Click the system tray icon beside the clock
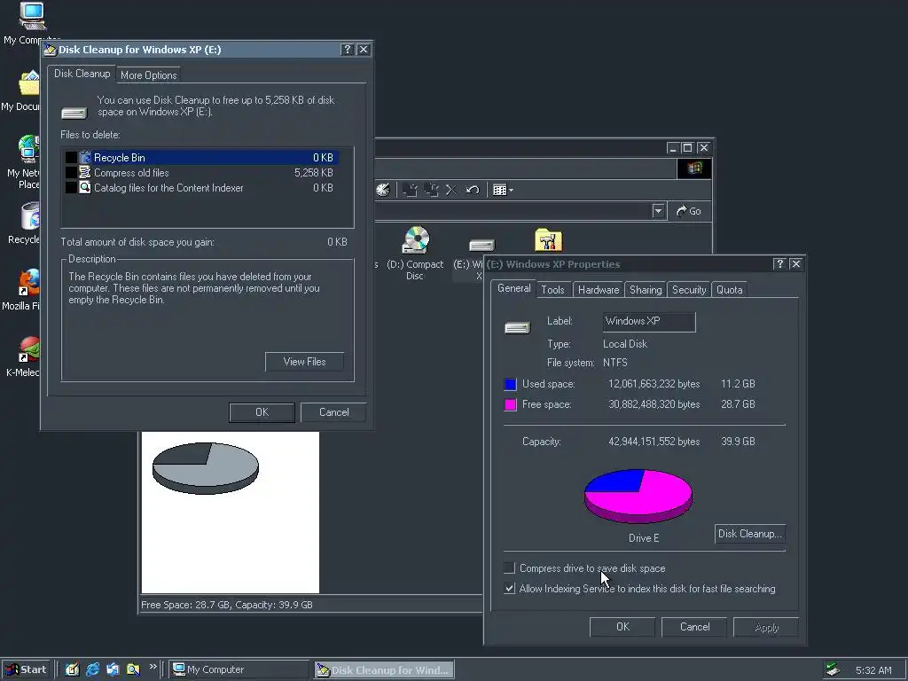This screenshot has height=681, width=908. 833,669
